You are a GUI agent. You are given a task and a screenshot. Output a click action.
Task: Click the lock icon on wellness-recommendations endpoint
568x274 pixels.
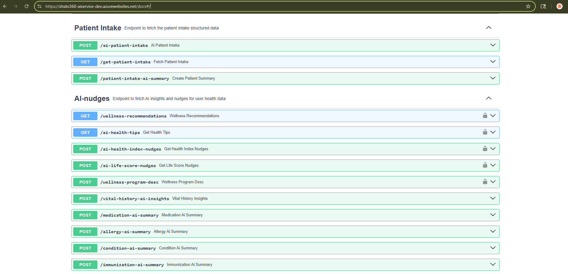485,116
